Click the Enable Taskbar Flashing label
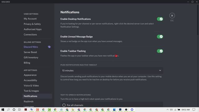 [73, 51]
